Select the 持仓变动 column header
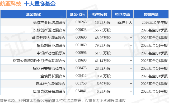Image resolution: width=169 pixels, height=103 pixels. 123,15
